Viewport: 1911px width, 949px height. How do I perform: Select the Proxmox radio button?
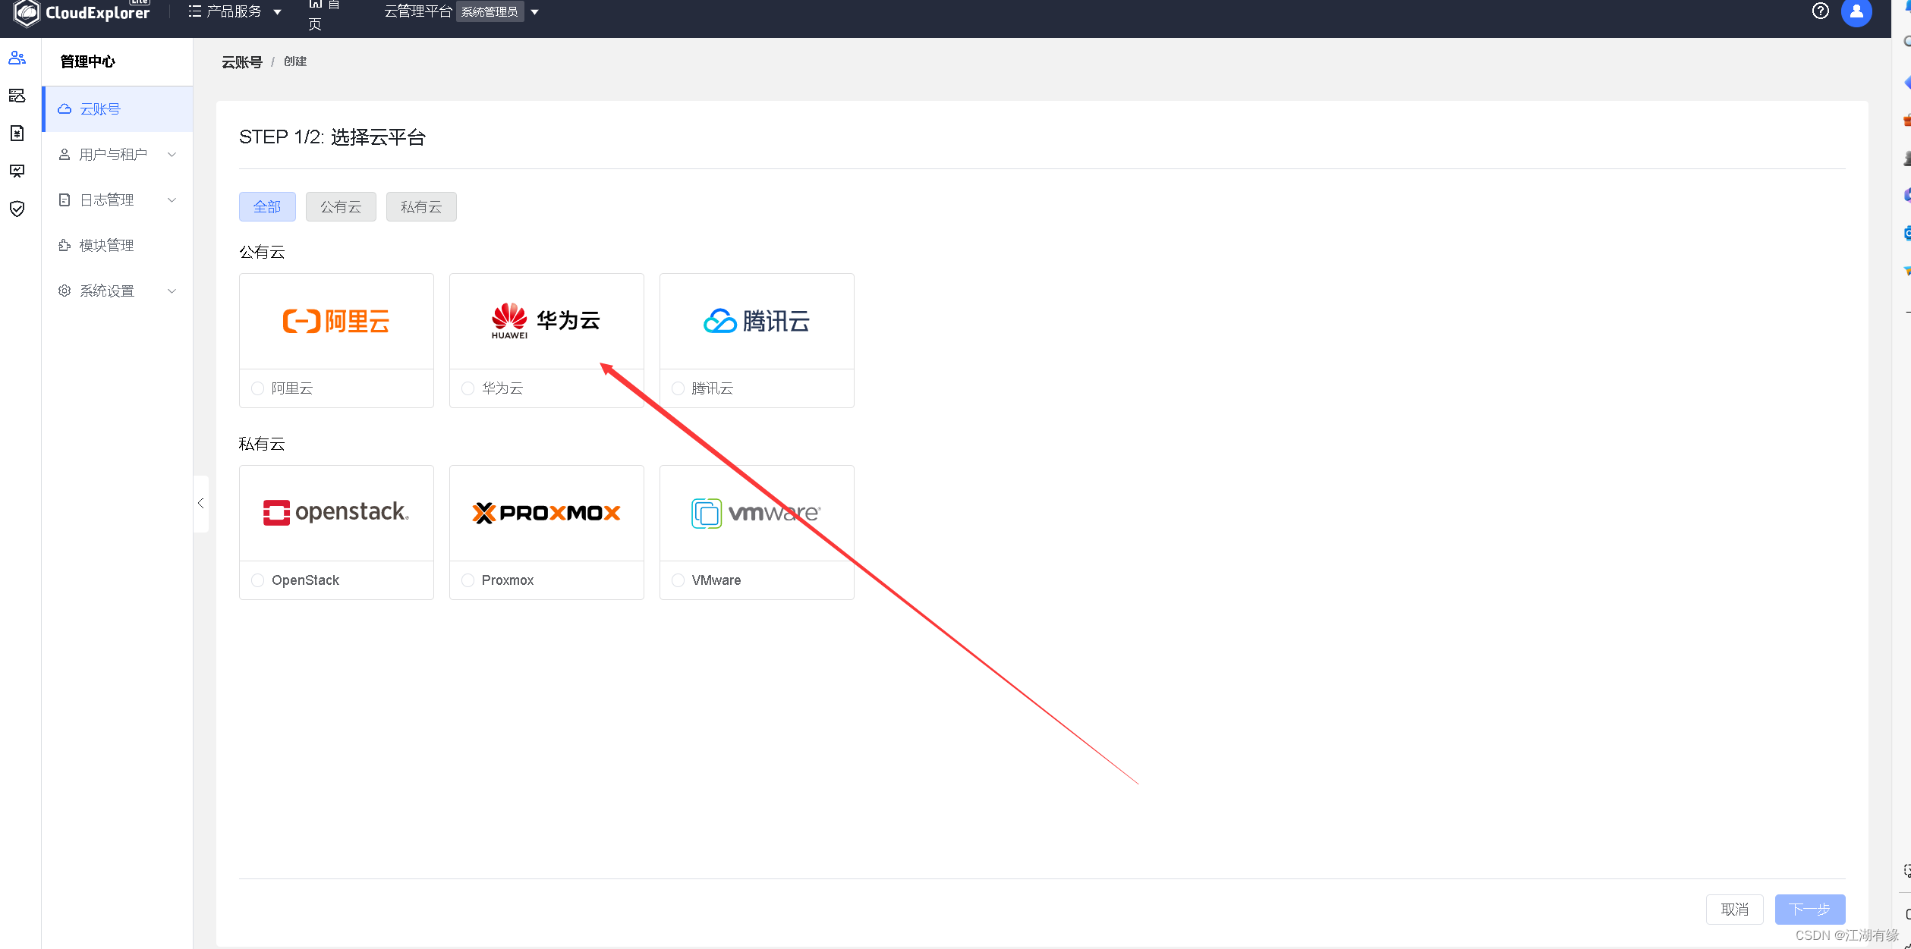pos(468,580)
